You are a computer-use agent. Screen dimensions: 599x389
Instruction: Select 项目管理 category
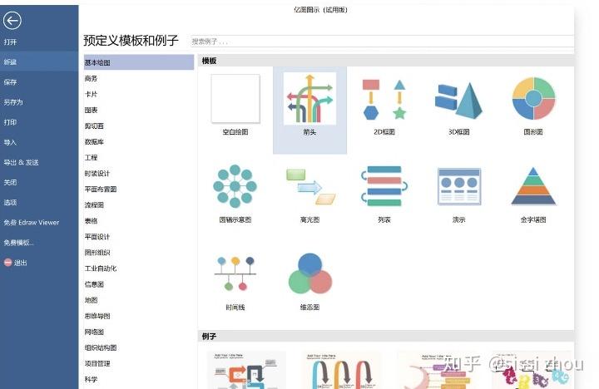click(97, 363)
